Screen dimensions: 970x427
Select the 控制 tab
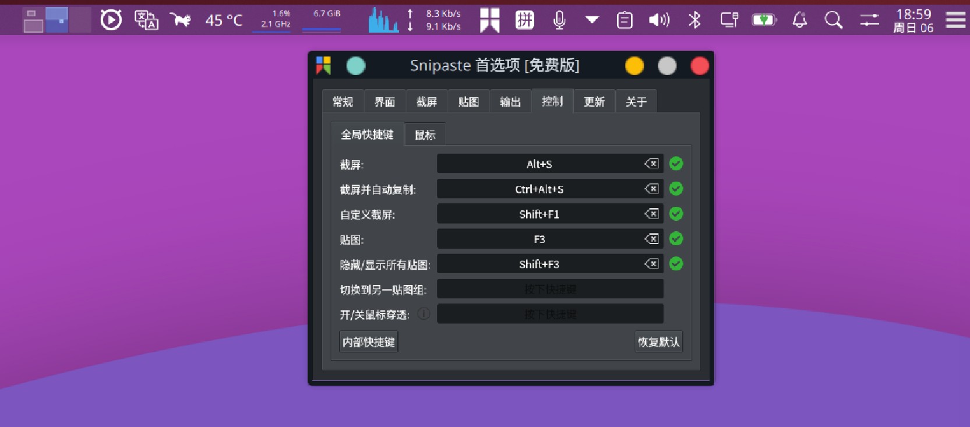coord(552,101)
